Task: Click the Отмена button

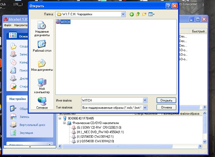Action: (x=166, y=108)
